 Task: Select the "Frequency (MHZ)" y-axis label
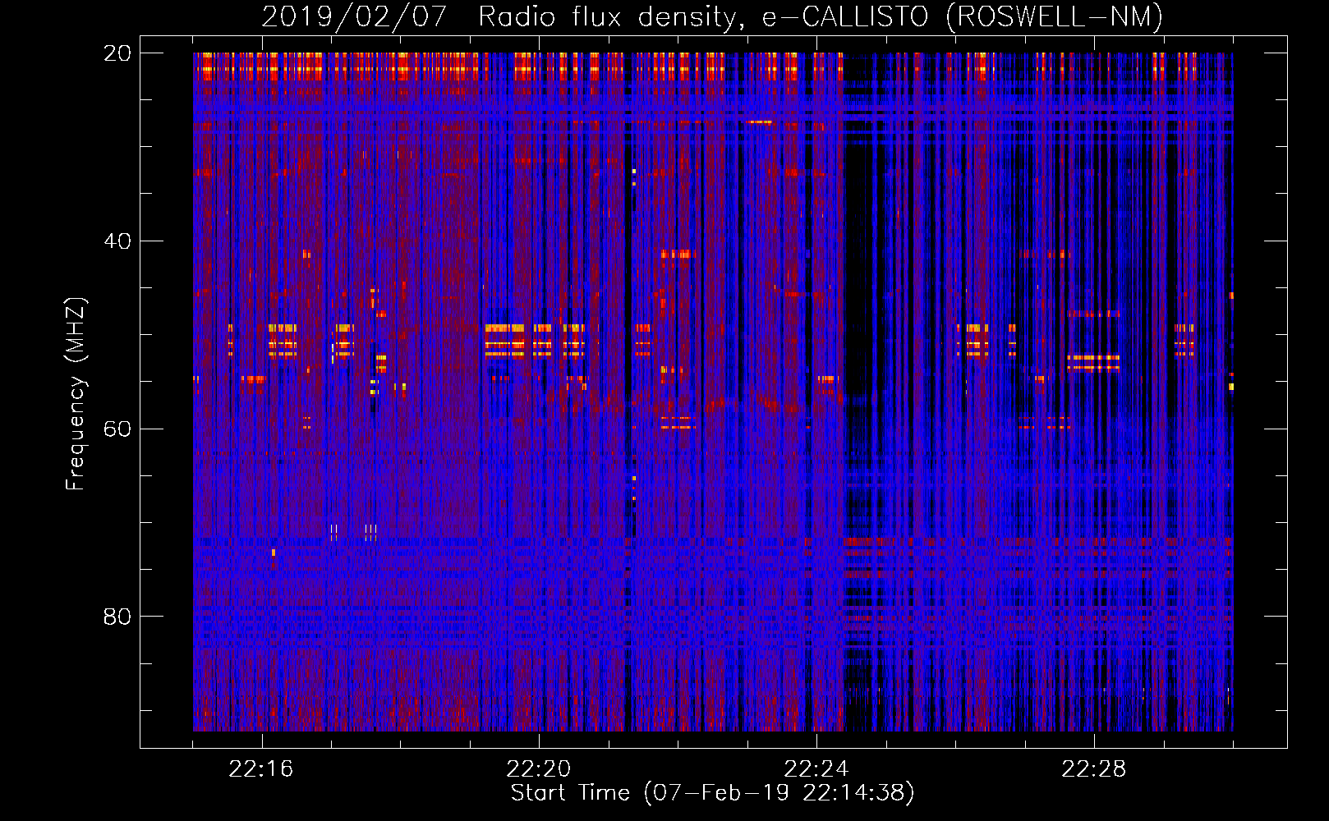pos(76,394)
